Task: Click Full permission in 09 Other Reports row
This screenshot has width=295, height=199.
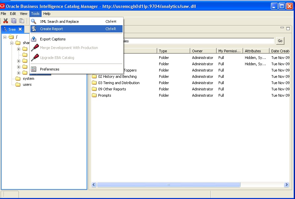Action: [221, 89]
